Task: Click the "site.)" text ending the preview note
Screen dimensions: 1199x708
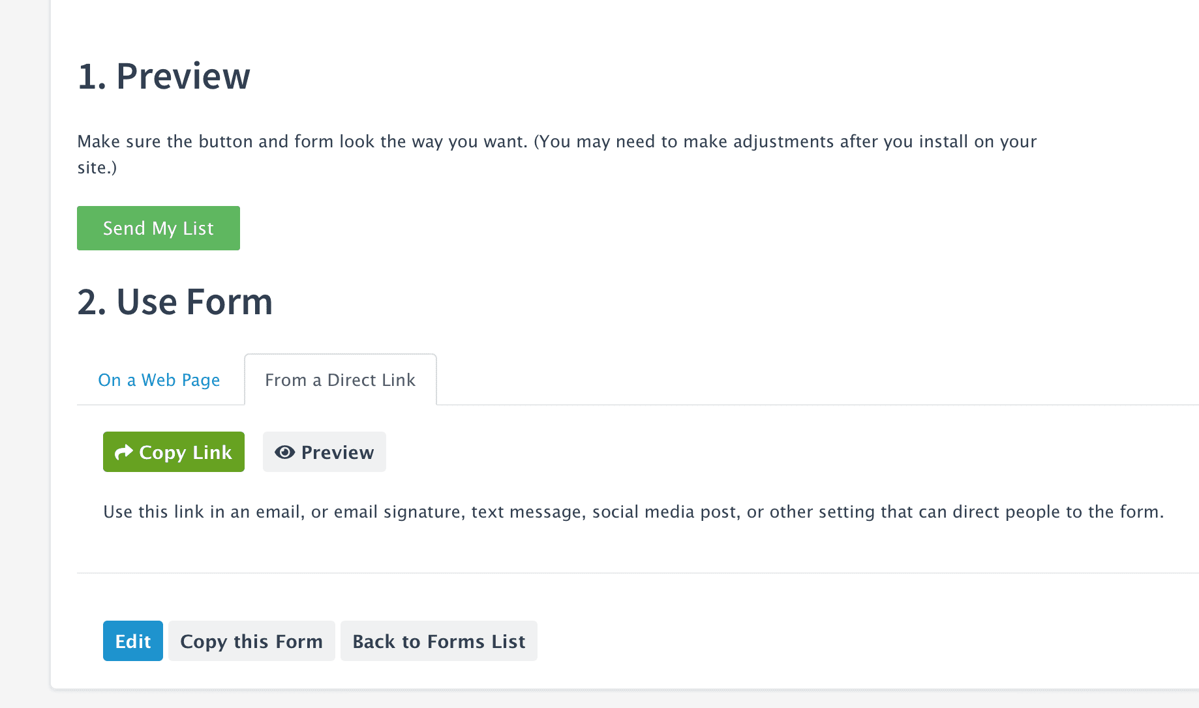Action: pos(97,168)
